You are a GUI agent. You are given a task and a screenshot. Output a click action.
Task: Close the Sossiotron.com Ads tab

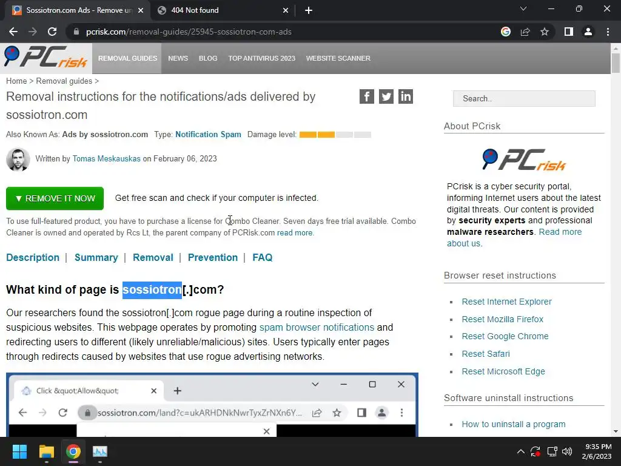(141, 10)
